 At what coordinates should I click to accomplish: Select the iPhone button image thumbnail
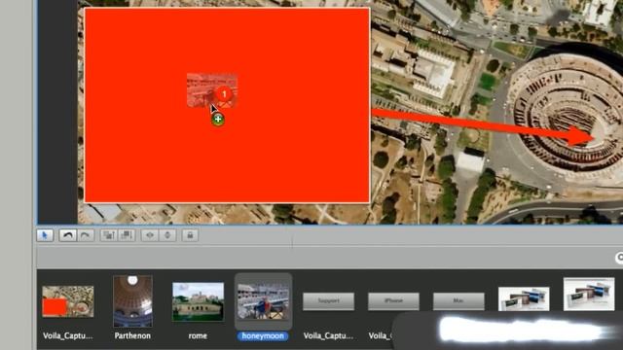point(393,301)
